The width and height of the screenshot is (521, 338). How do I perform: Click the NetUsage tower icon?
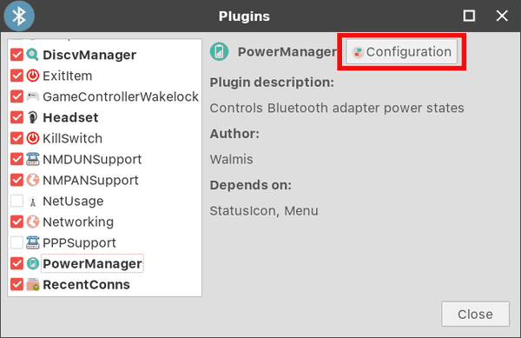point(33,202)
